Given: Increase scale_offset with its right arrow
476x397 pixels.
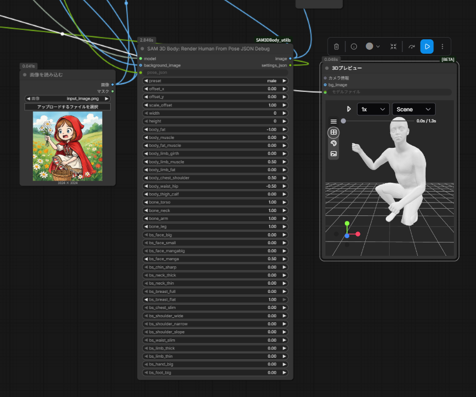Looking at the screenshot, I should (x=284, y=105).
